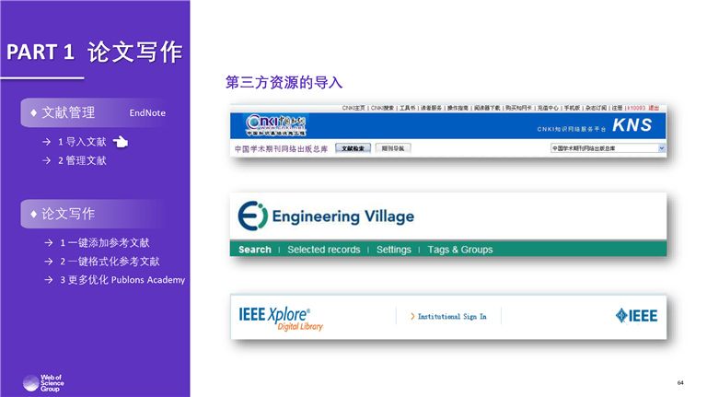Click the 手机版 link
This screenshot has width=707, height=397.
tap(572, 108)
